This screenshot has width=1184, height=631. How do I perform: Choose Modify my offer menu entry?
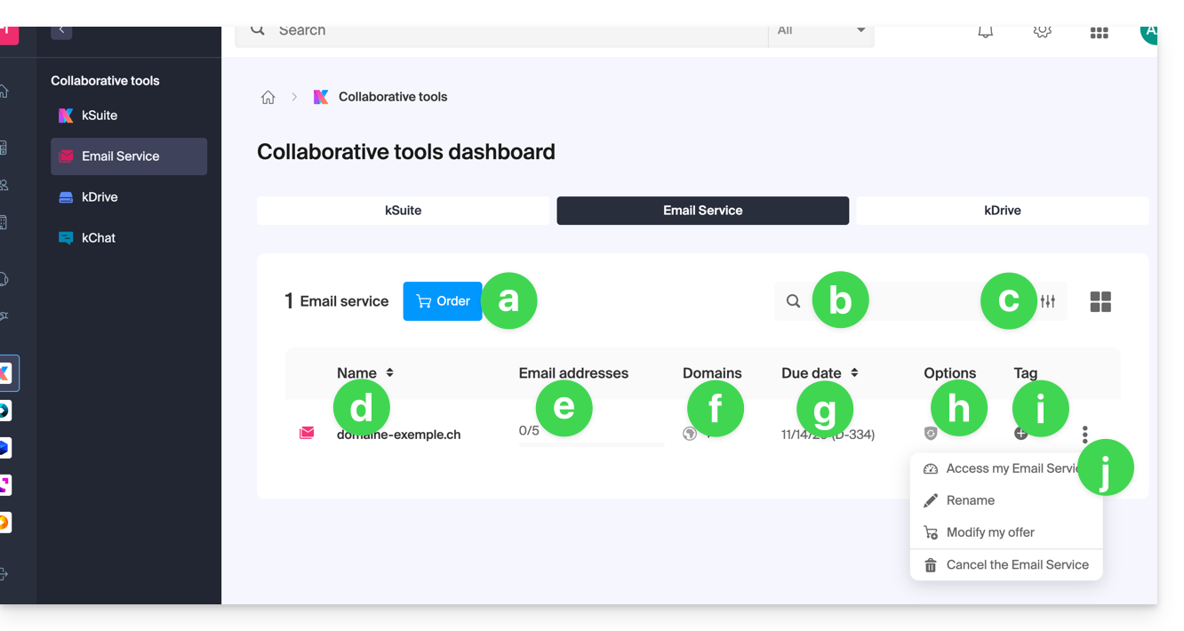click(989, 532)
